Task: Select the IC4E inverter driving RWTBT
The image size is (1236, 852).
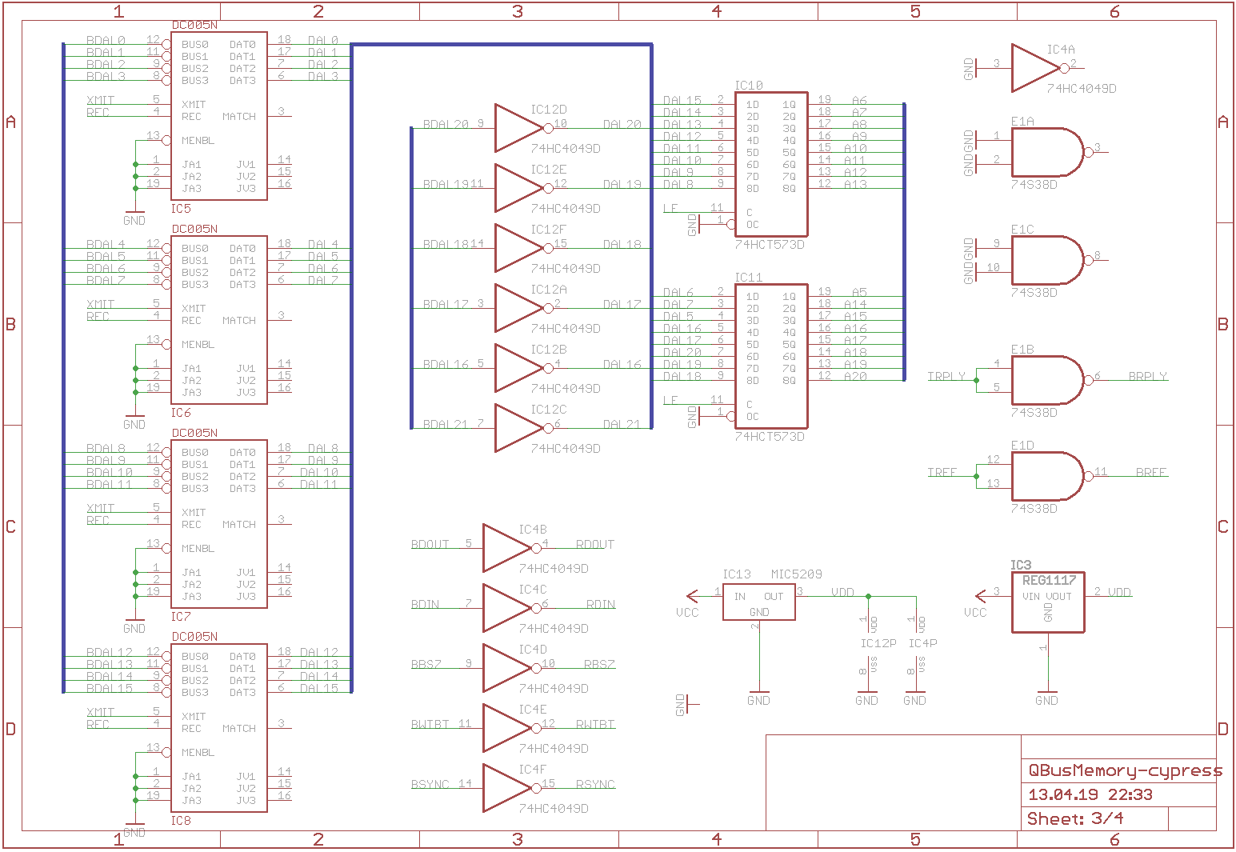Action: (x=512, y=728)
